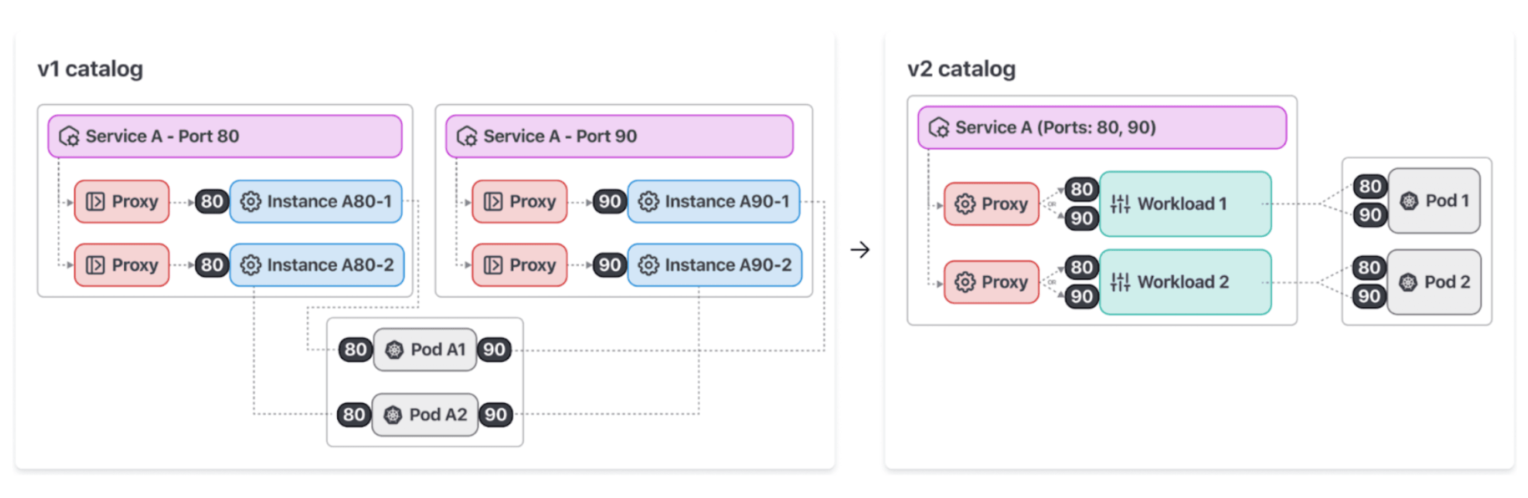Click the gear icon of Instance A90-1
The height and width of the screenshot is (498, 1528).
(649, 201)
